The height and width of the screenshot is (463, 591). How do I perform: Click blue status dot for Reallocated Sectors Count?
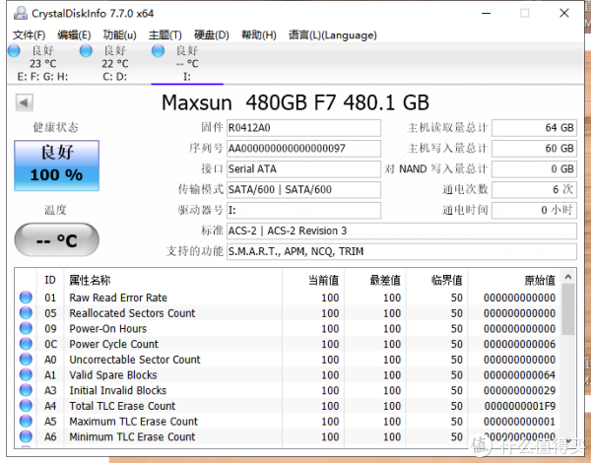click(x=26, y=313)
